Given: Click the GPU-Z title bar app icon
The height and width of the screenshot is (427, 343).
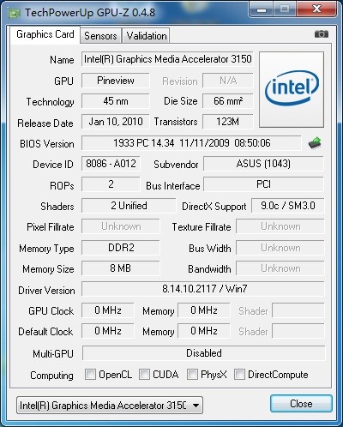Looking at the screenshot, I should [15, 13].
